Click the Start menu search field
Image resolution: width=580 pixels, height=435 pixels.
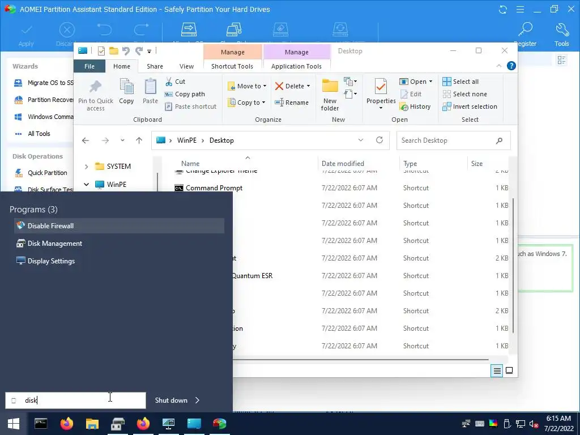click(75, 400)
